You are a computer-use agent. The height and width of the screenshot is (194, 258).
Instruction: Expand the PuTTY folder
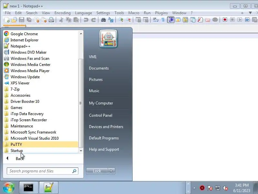tap(41, 145)
